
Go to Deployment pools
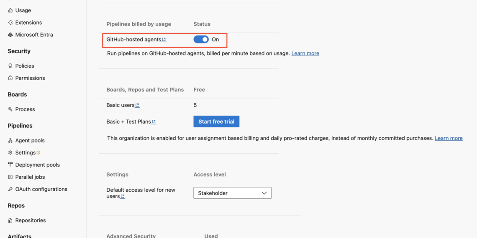[x=37, y=165]
